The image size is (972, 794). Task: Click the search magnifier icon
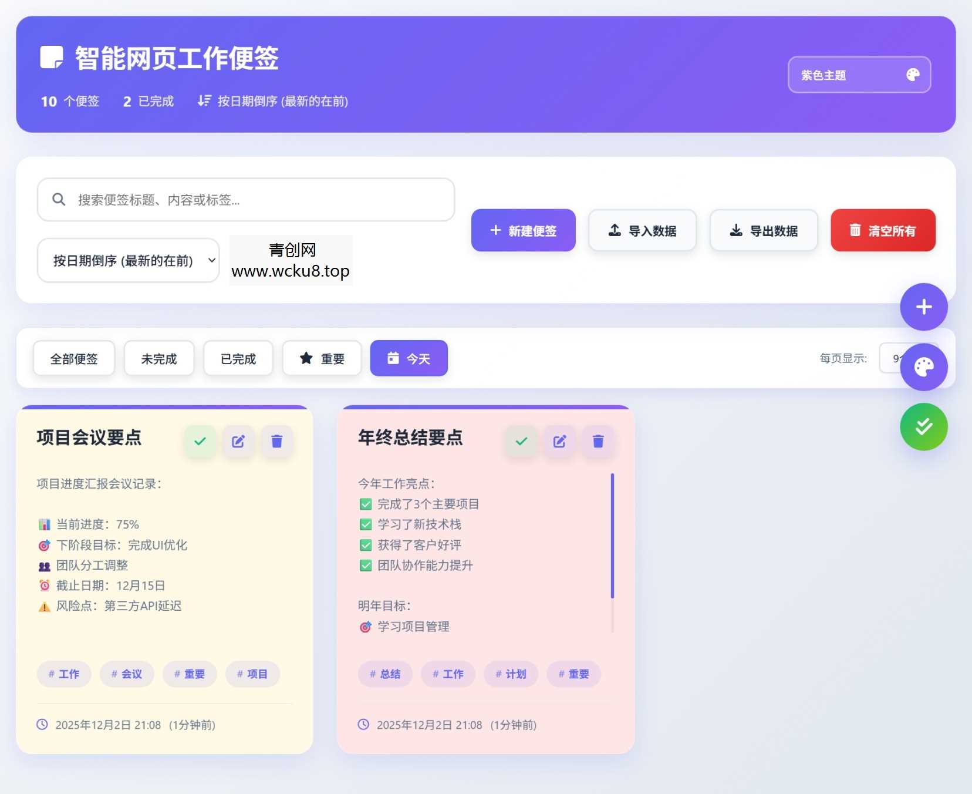(x=59, y=200)
